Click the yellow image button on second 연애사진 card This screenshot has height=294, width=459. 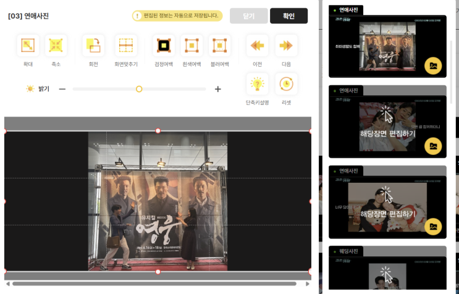pos(433,146)
